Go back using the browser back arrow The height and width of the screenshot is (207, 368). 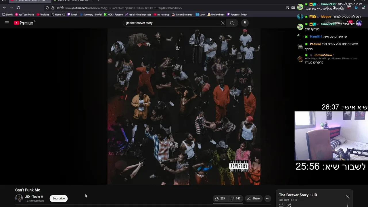[5, 8]
